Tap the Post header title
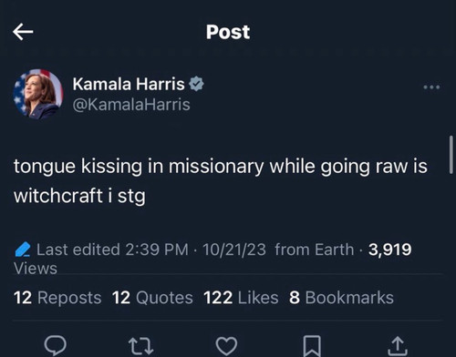Image resolution: width=456 pixels, height=357 pixels. tap(228, 32)
